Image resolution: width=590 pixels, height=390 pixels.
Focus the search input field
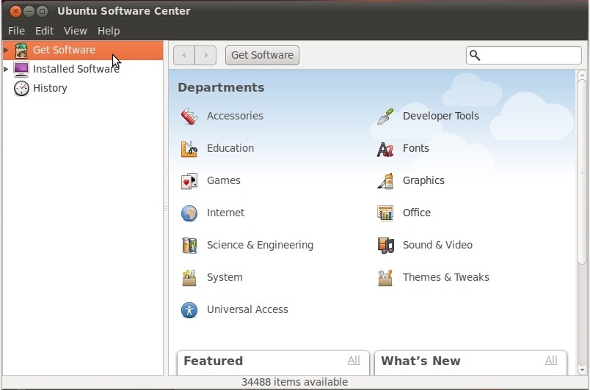pos(524,55)
